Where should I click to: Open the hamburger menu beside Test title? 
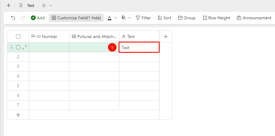coord(21,5)
